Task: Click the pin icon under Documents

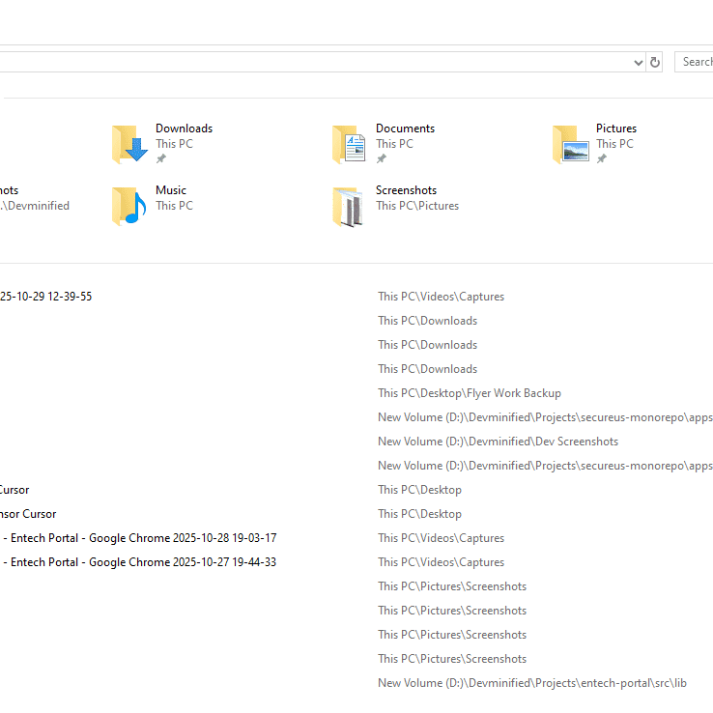Action: point(381,158)
